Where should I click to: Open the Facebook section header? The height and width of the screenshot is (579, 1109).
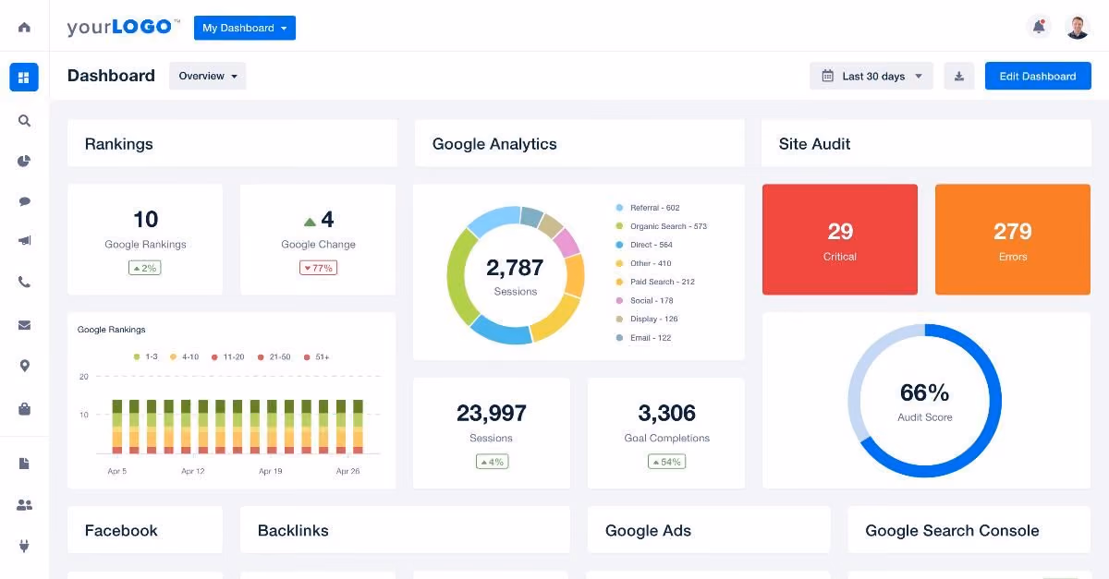[145, 530]
